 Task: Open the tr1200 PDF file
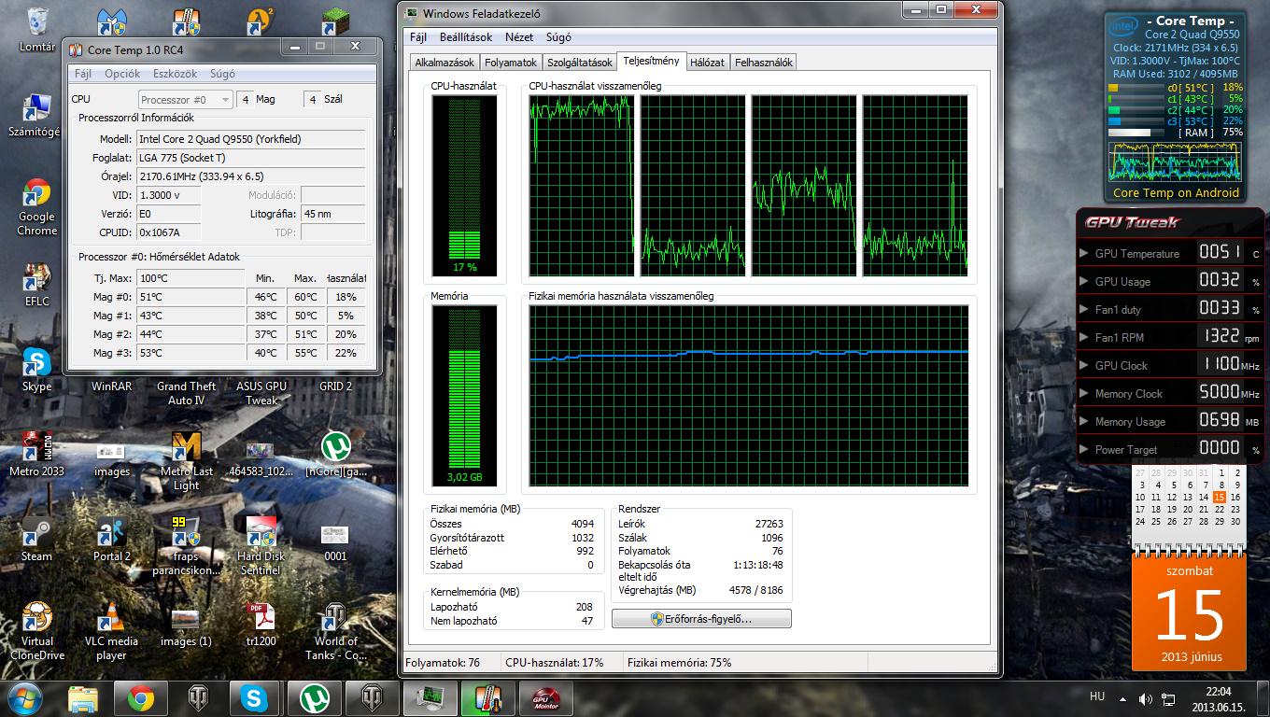click(261, 625)
